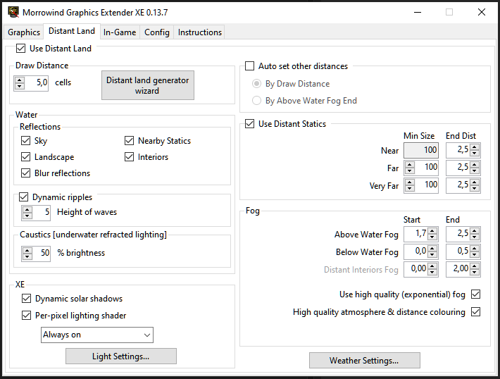
Task: Click the Near Min Size field
Action: (421, 150)
